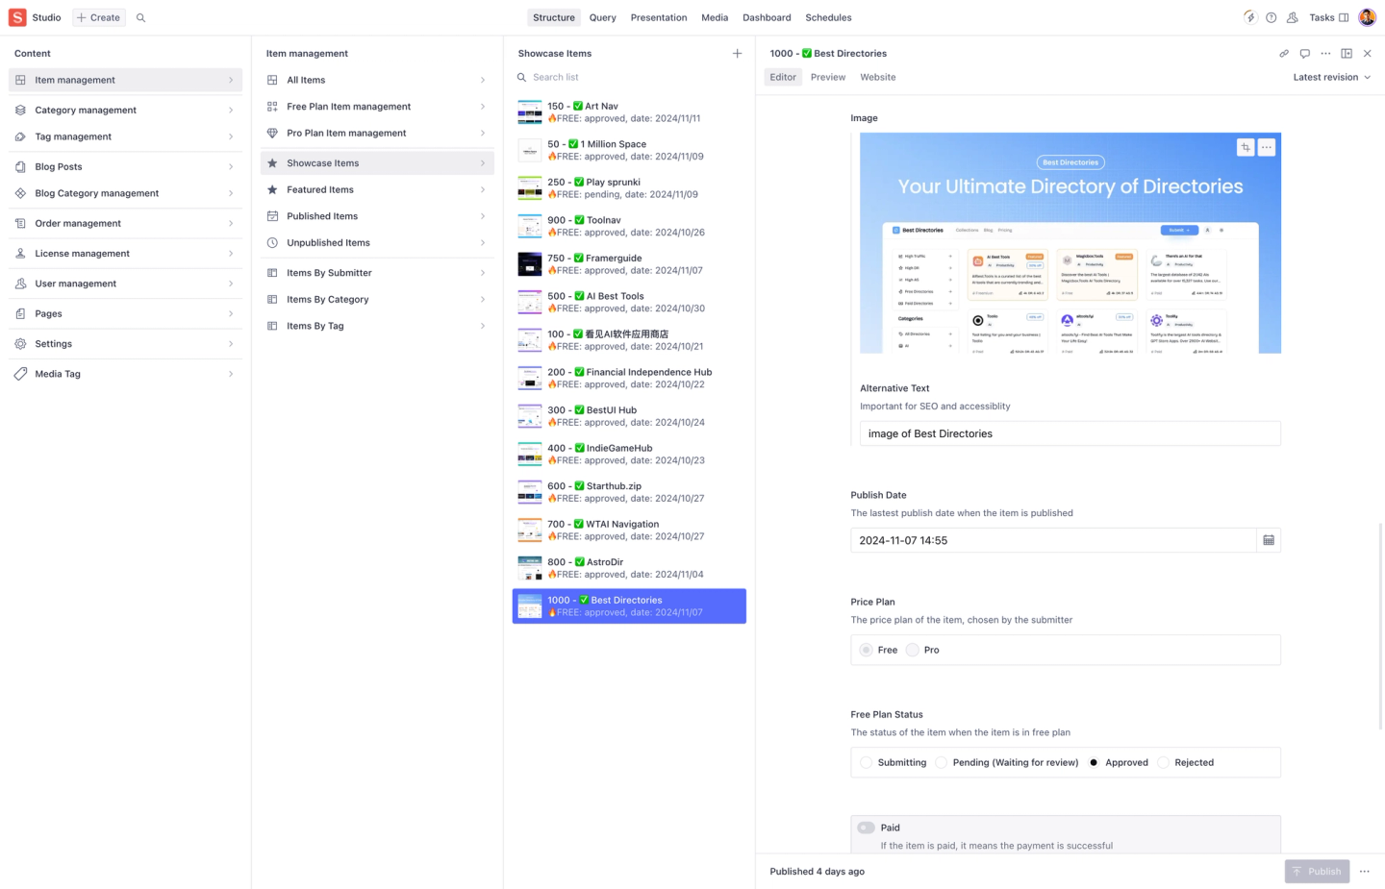
Task: Open the invite members icon
Action: coord(1292,17)
